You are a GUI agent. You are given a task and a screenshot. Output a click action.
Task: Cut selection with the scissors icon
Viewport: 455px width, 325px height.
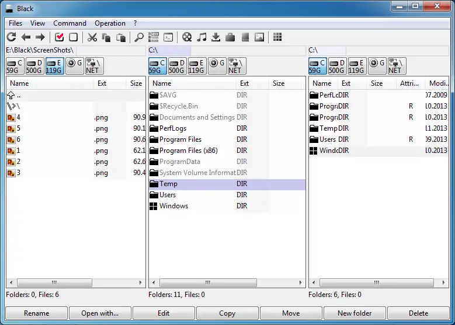coord(92,37)
